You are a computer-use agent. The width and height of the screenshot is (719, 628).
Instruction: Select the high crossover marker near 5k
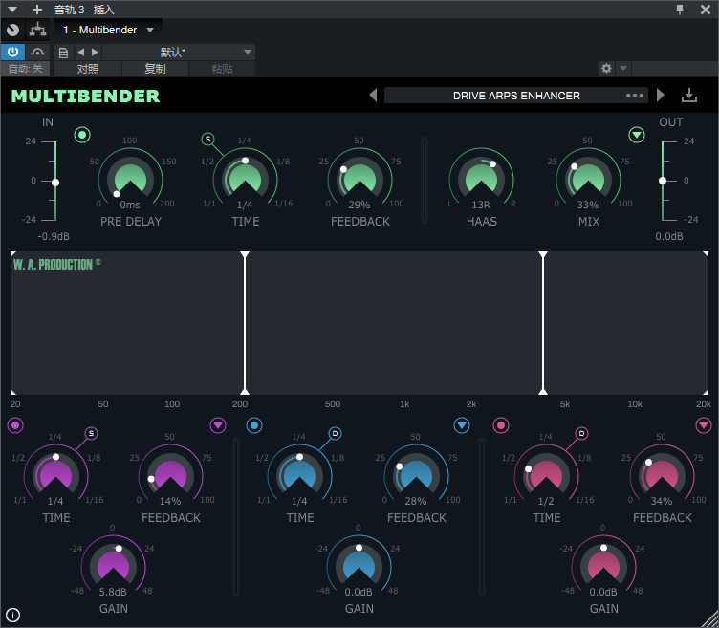(x=543, y=323)
